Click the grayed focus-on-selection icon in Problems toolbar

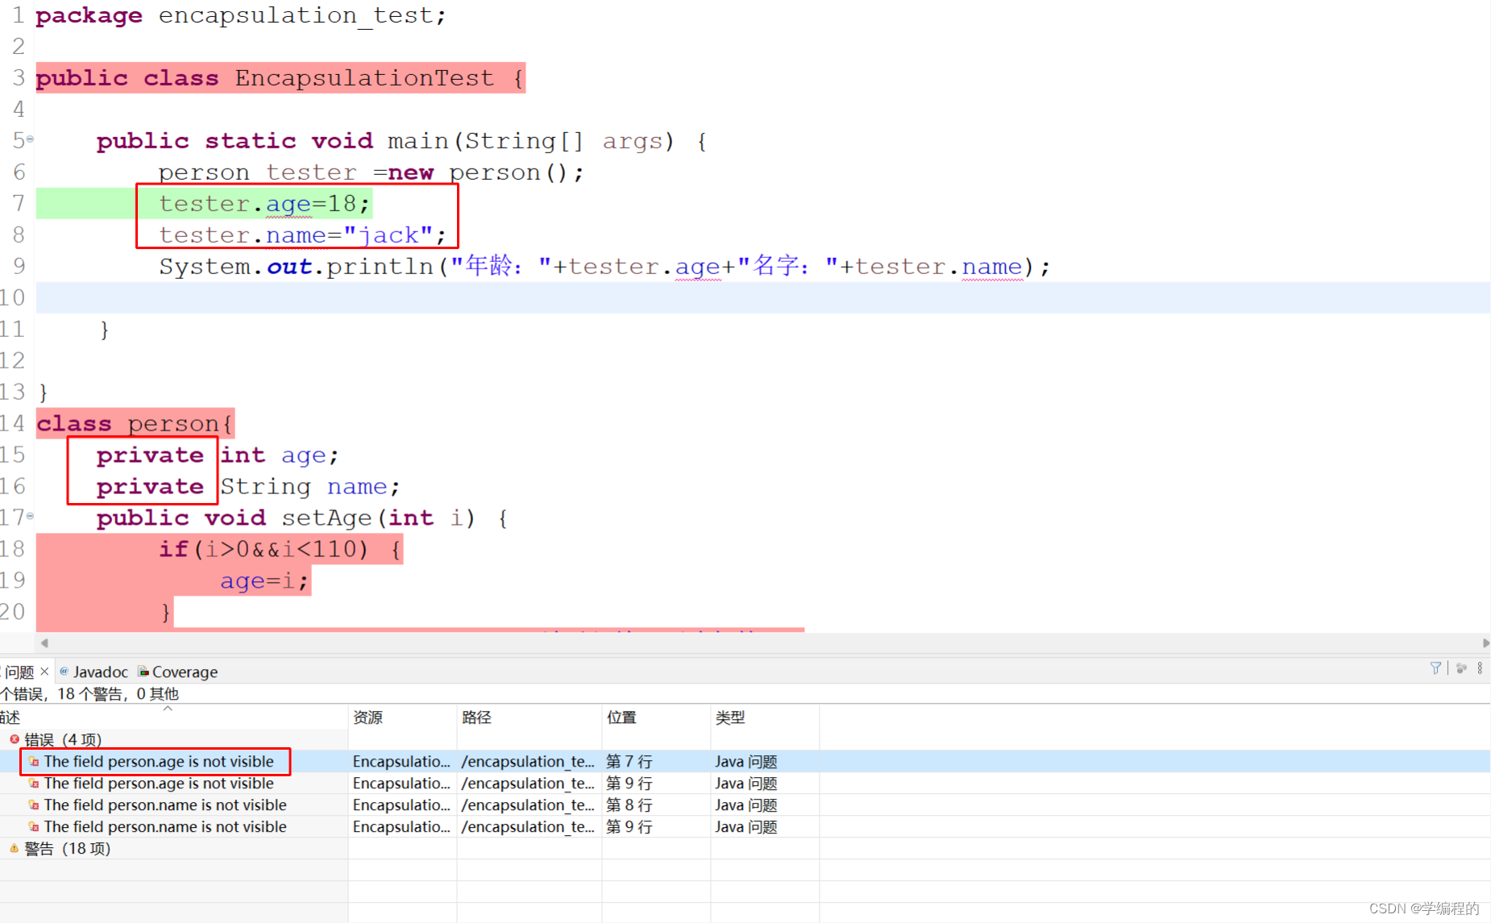pyautogui.click(x=1461, y=668)
